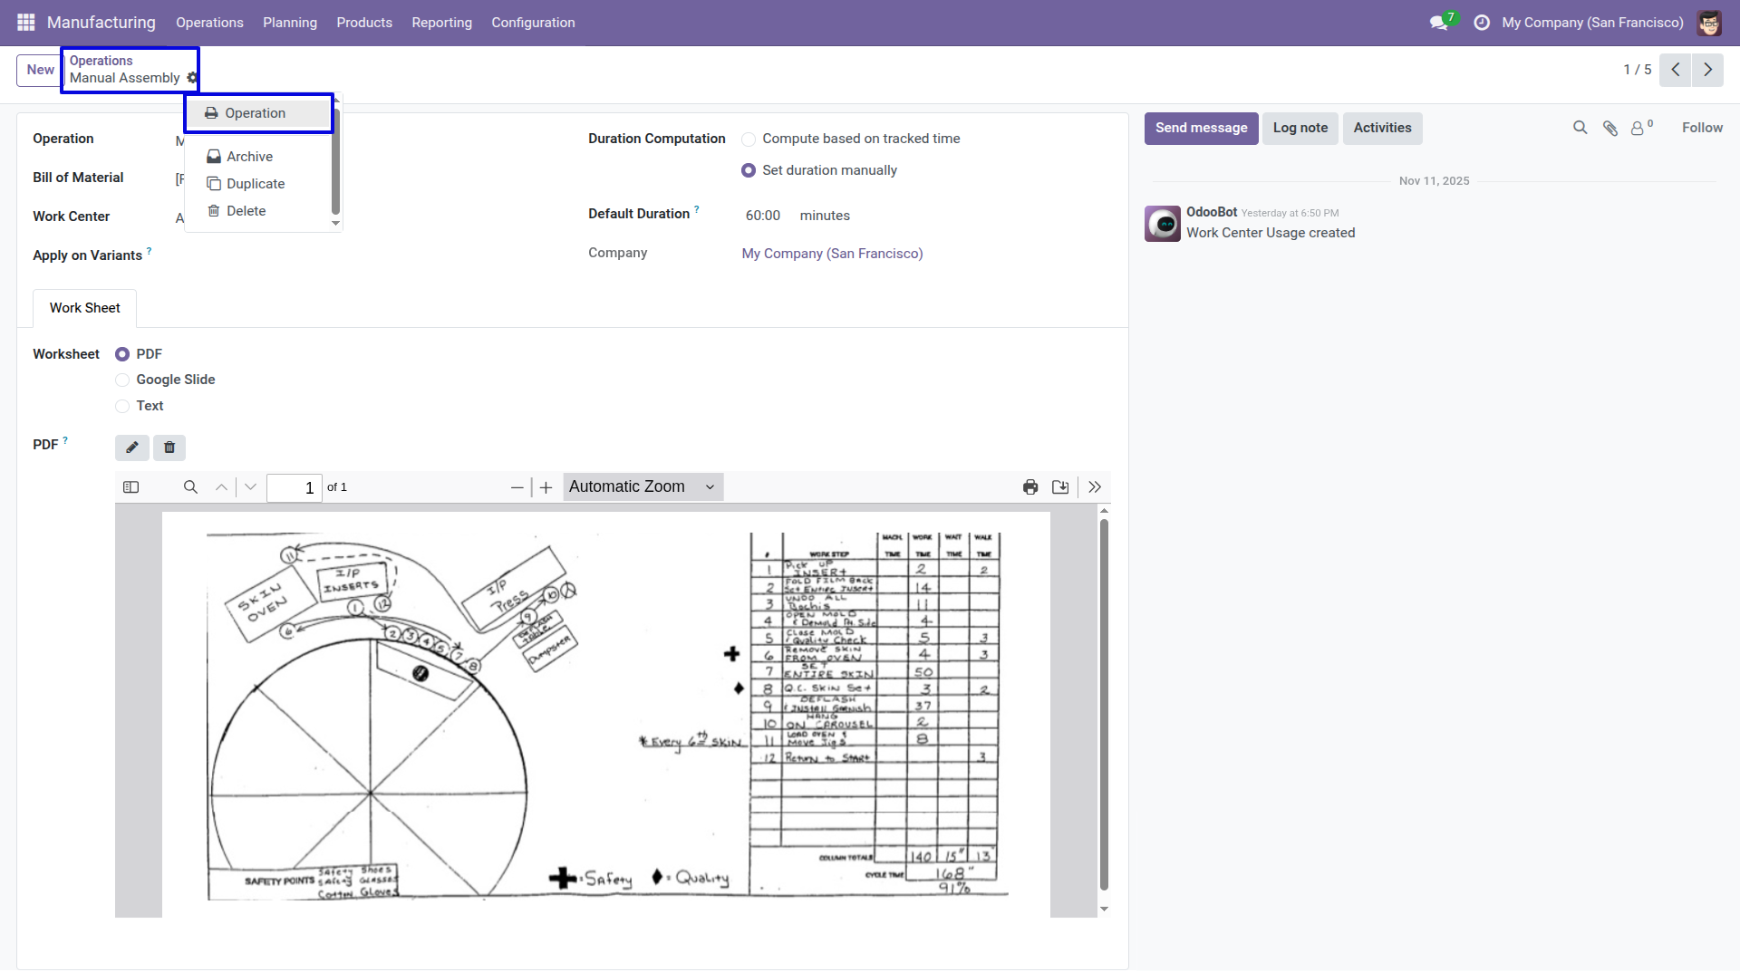Expand the PDF viewer tools chevron menu
1740x972 pixels.
[x=1095, y=487]
